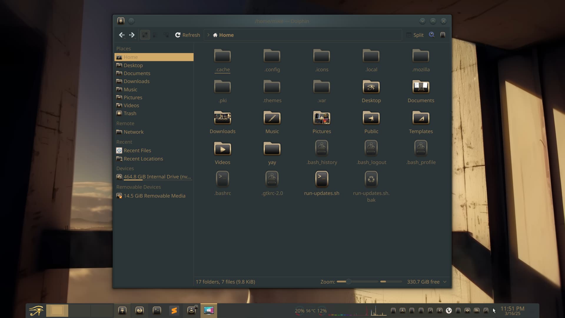Image resolution: width=565 pixels, height=318 pixels.
Task: Click the Back navigation arrow
Action: [122, 35]
